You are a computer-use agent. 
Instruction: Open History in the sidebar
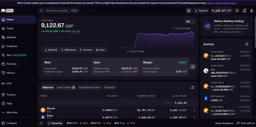pos(18,73)
